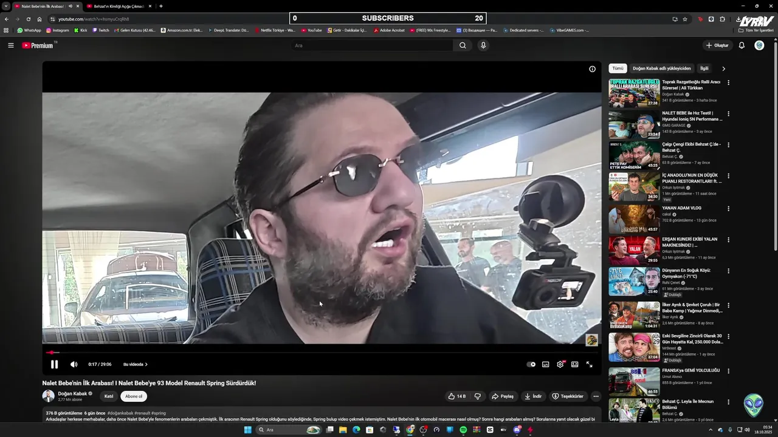The width and height of the screenshot is (778, 437).
Task: Open the Windows Start menu
Action: 247,430
